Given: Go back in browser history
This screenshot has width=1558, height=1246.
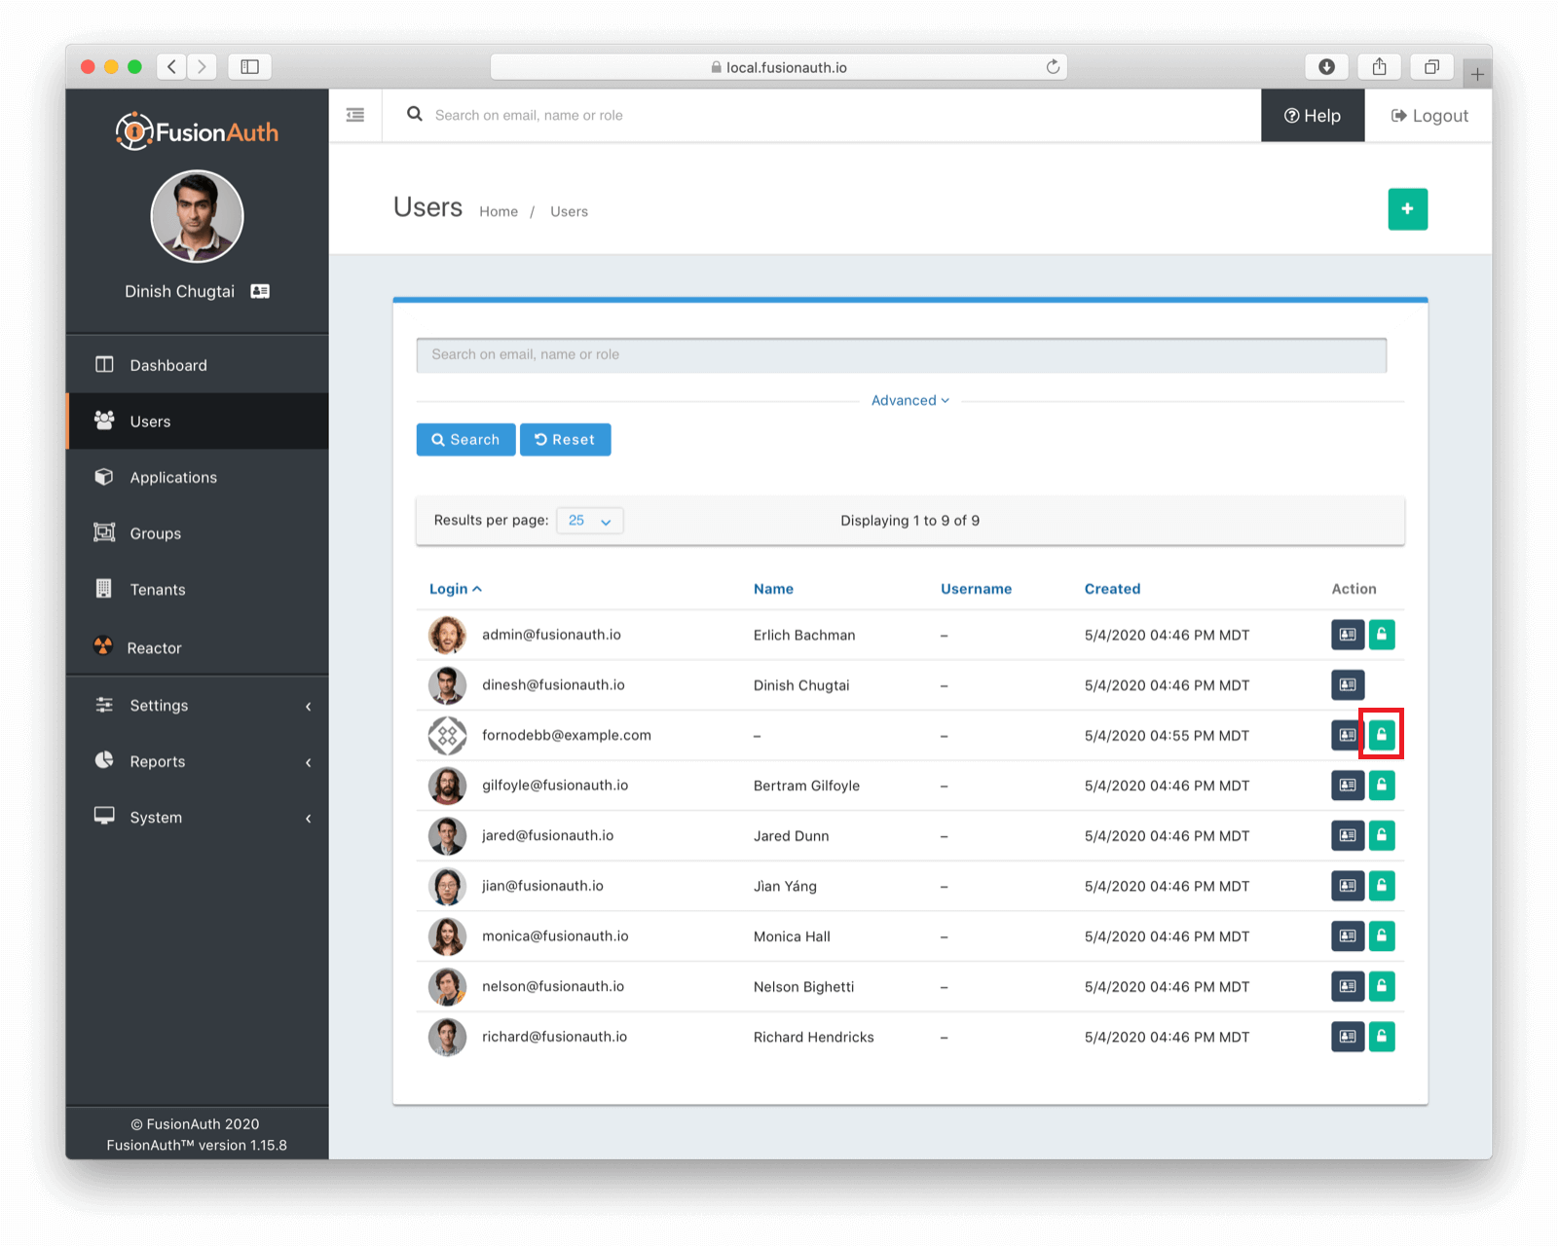Looking at the screenshot, I should (x=171, y=66).
